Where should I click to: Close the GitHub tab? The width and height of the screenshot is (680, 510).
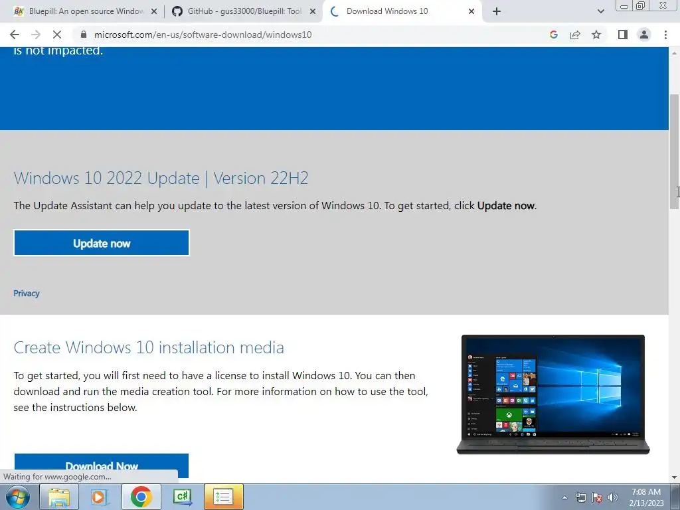click(312, 12)
